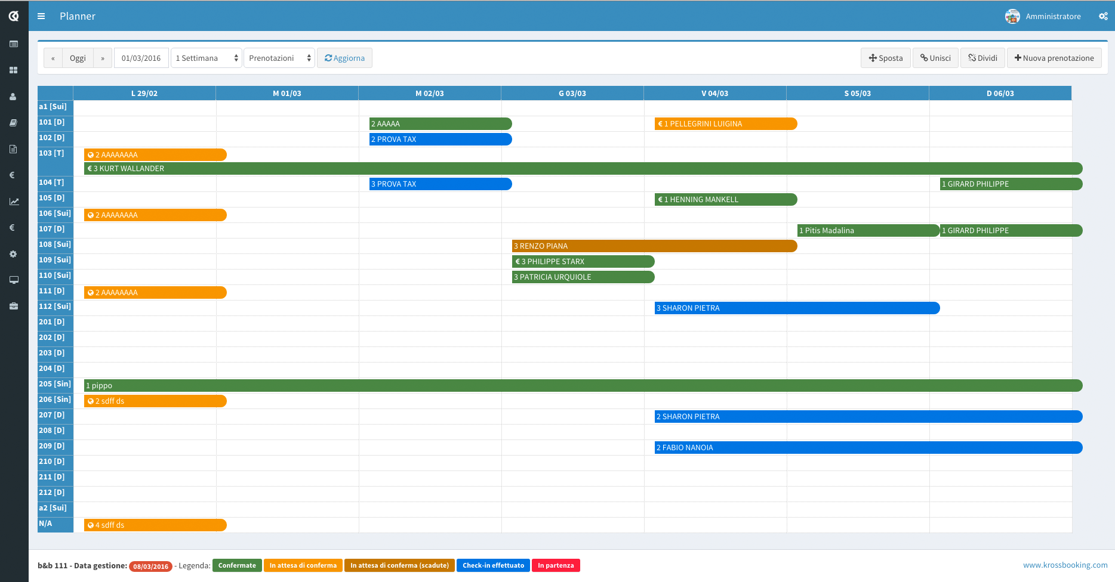1115x582 pixels.
Task: Open the PATRICIA URQUIOLE booking
Action: [x=583, y=277]
